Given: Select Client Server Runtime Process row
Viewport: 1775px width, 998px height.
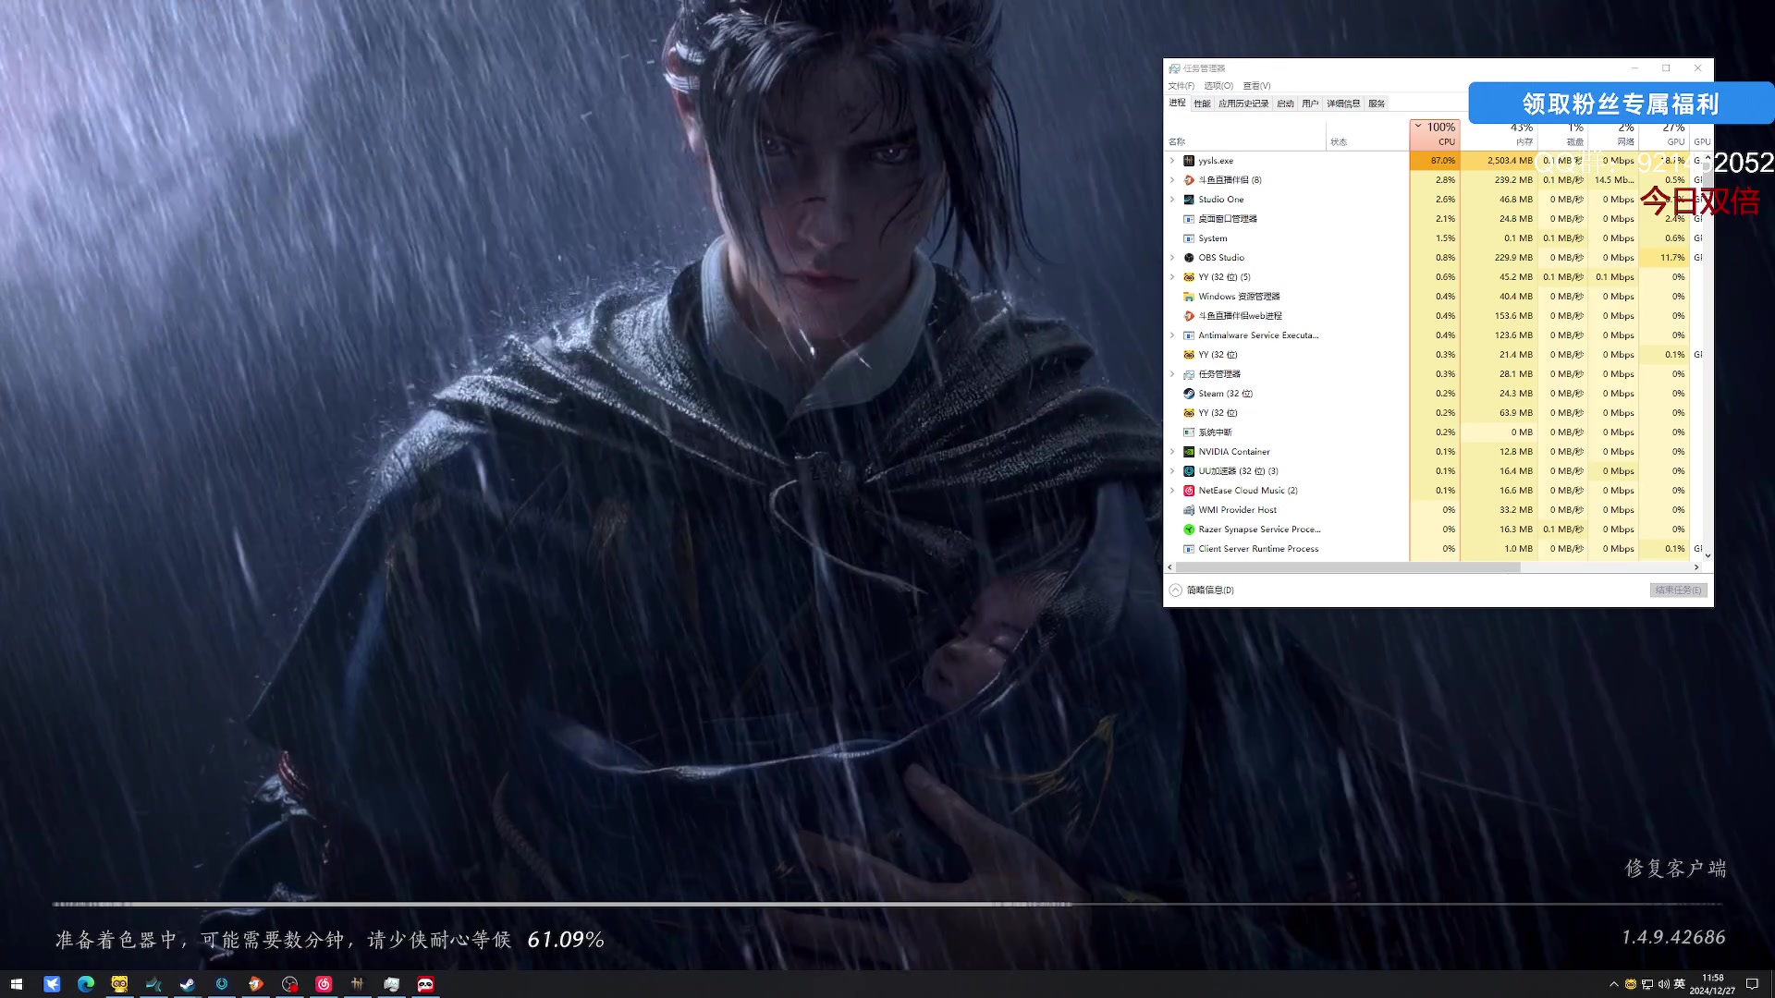Looking at the screenshot, I should (x=1433, y=549).
